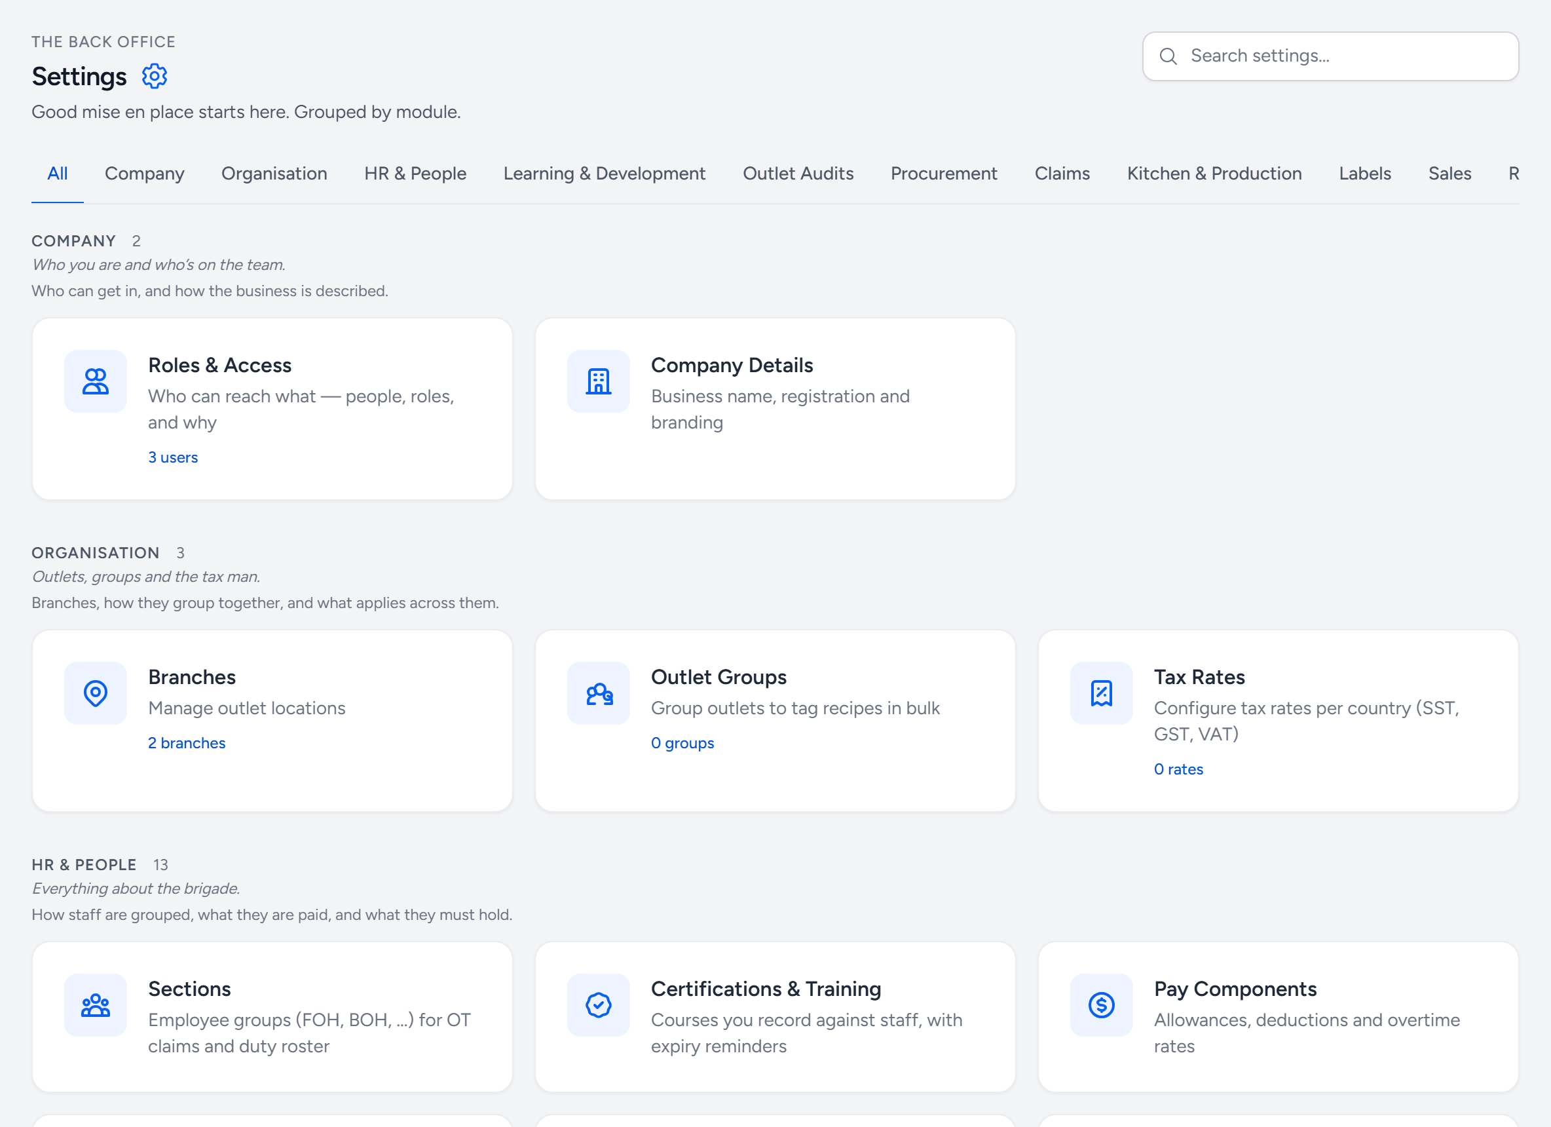The width and height of the screenshot is (1551, 1127).
Task: Switch to the Kitchen & Production tab
Action: click(1214, 174)
